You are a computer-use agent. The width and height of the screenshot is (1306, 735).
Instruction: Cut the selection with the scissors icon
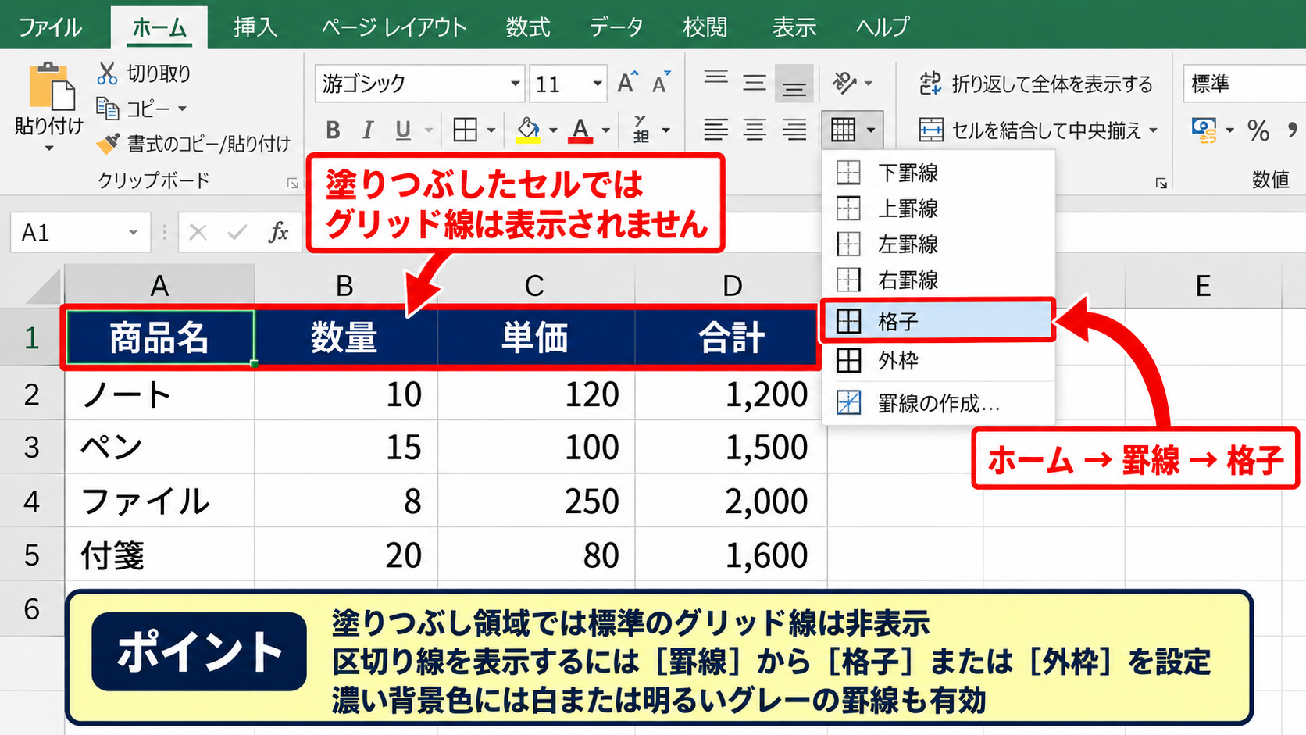pos(107,73)
